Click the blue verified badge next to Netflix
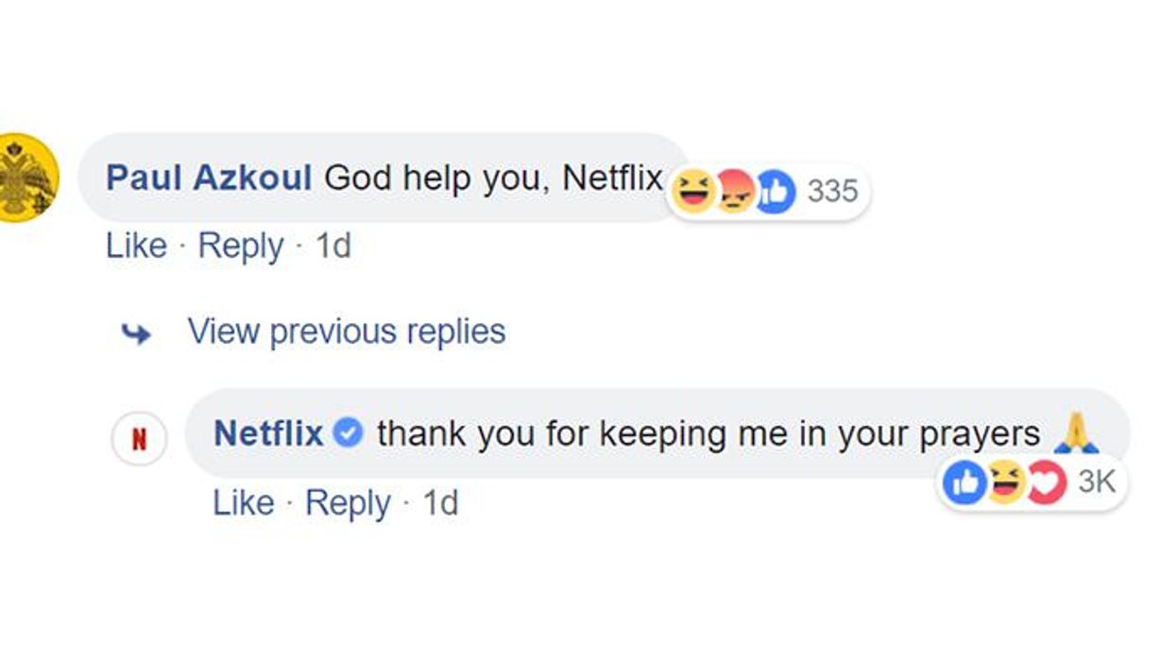Image resolution: width=1176 pixels, height=661 pixels. click(347, 432)
